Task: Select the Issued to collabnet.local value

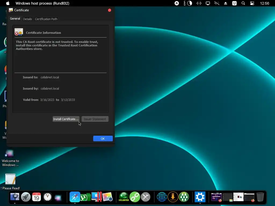Action: (50, 77)
